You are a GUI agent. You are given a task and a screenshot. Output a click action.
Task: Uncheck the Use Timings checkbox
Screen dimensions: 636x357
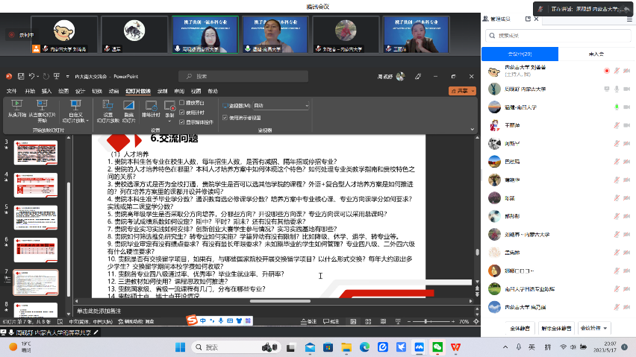181,112
